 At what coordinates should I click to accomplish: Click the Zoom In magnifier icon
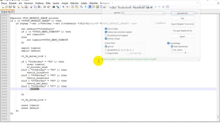(x=63, y=7)
